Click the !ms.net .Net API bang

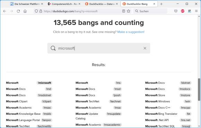(x=185, y=120)
